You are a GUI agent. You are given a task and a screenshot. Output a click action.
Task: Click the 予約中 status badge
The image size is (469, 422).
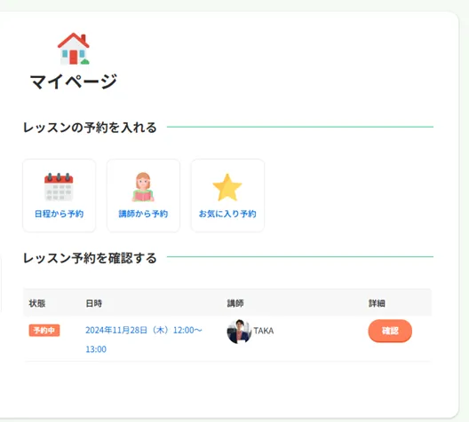[x=44, y=331]
